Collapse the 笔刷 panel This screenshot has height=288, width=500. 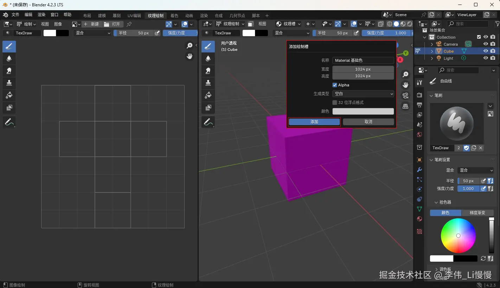(431, 96)
